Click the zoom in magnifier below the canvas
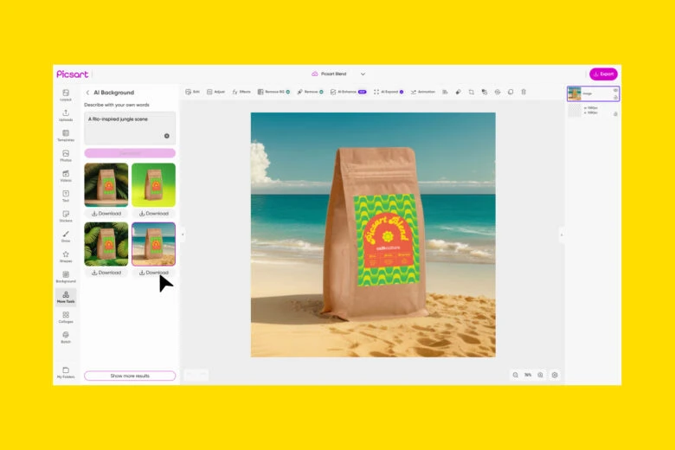The width and height of the screenshot is (675, 450). pos(541,375)
